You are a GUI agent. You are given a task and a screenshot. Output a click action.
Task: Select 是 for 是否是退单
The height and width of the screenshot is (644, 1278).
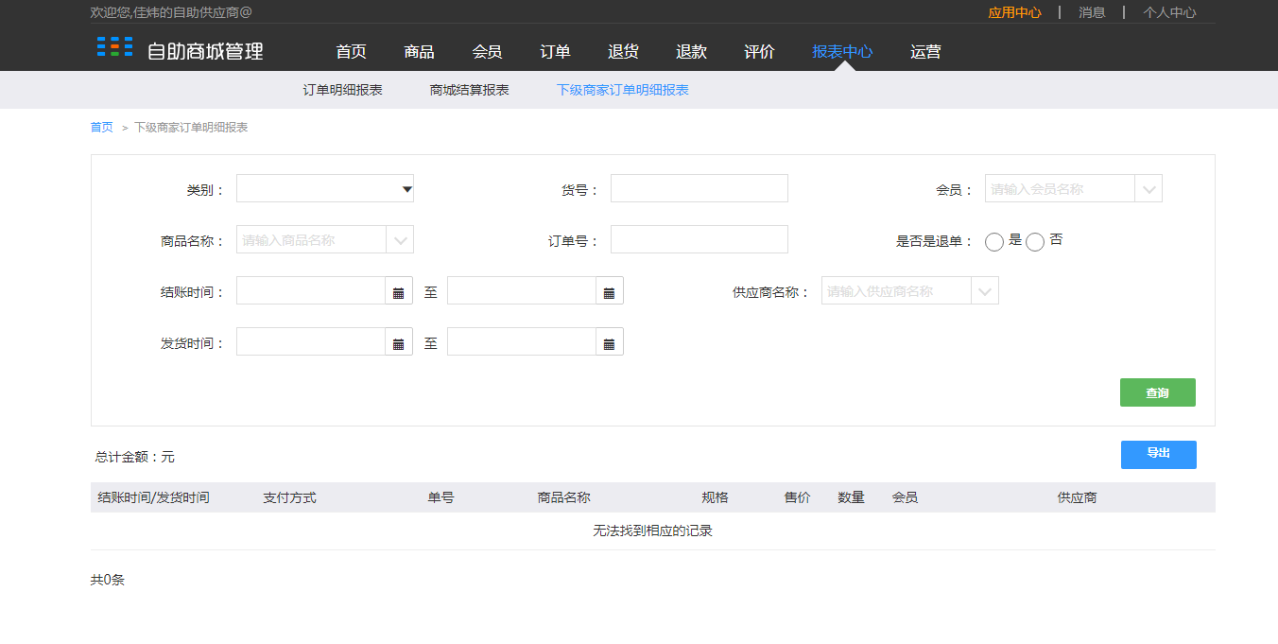(994, 242)
